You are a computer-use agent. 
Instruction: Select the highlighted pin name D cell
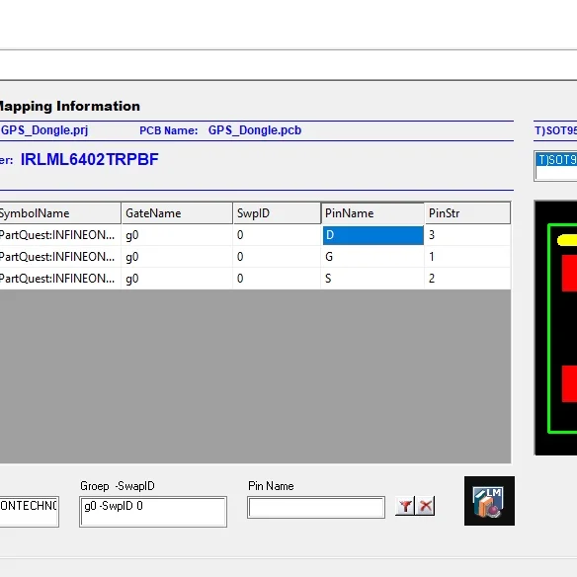click(373, 235)
